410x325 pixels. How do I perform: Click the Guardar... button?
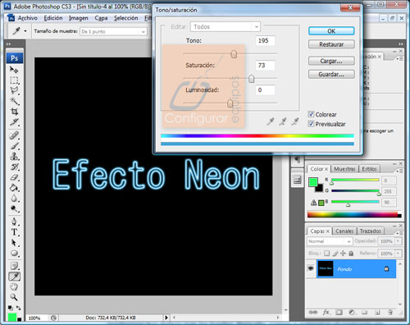point(331,74)
